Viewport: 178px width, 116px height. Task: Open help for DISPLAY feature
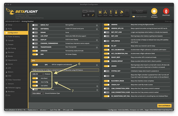click(97, 40)
